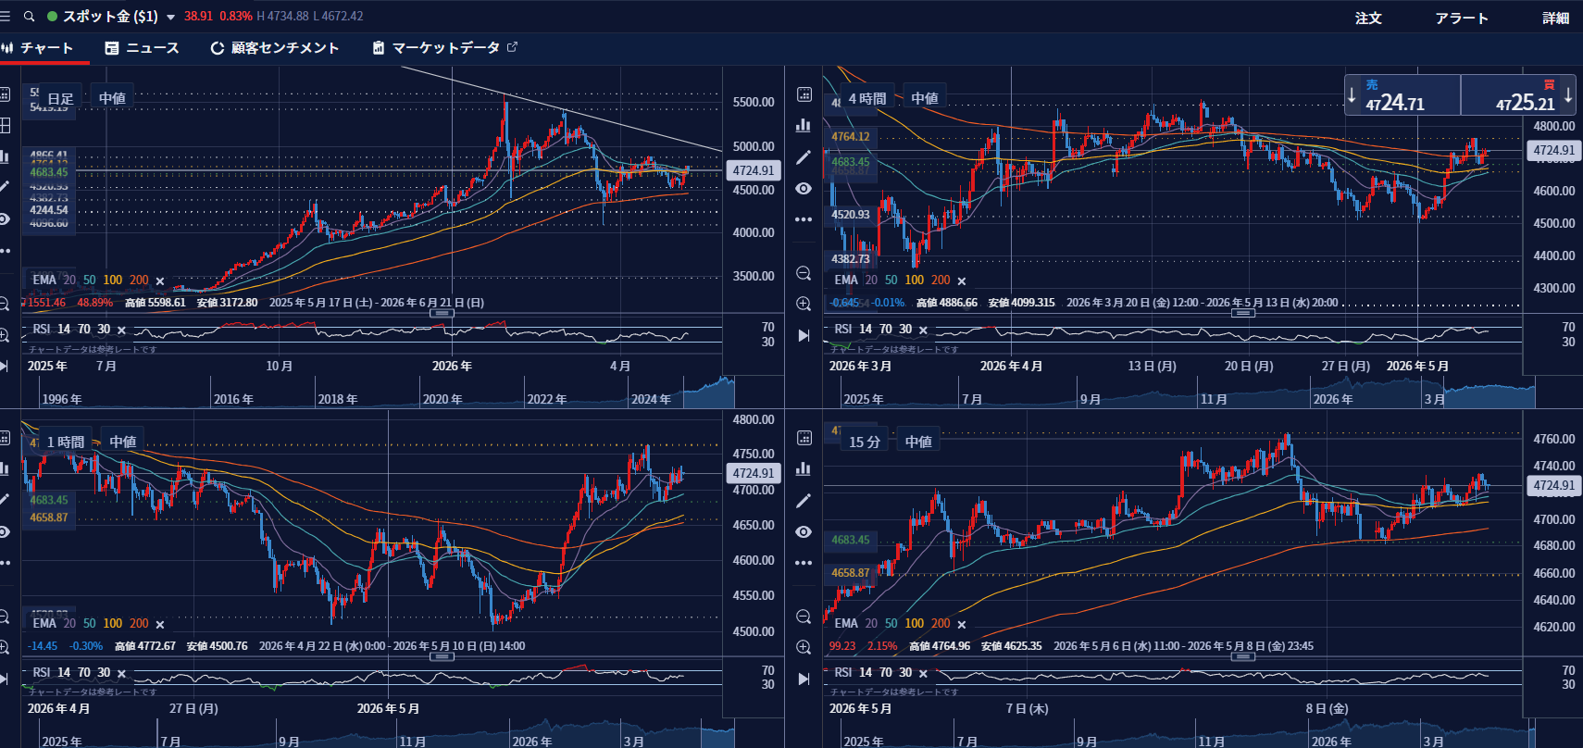Open the three-dots more menu on 4時間 chart
This screenshot has height=748, width=1583.
tap(804, 219)
